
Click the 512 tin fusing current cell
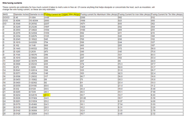153,17
